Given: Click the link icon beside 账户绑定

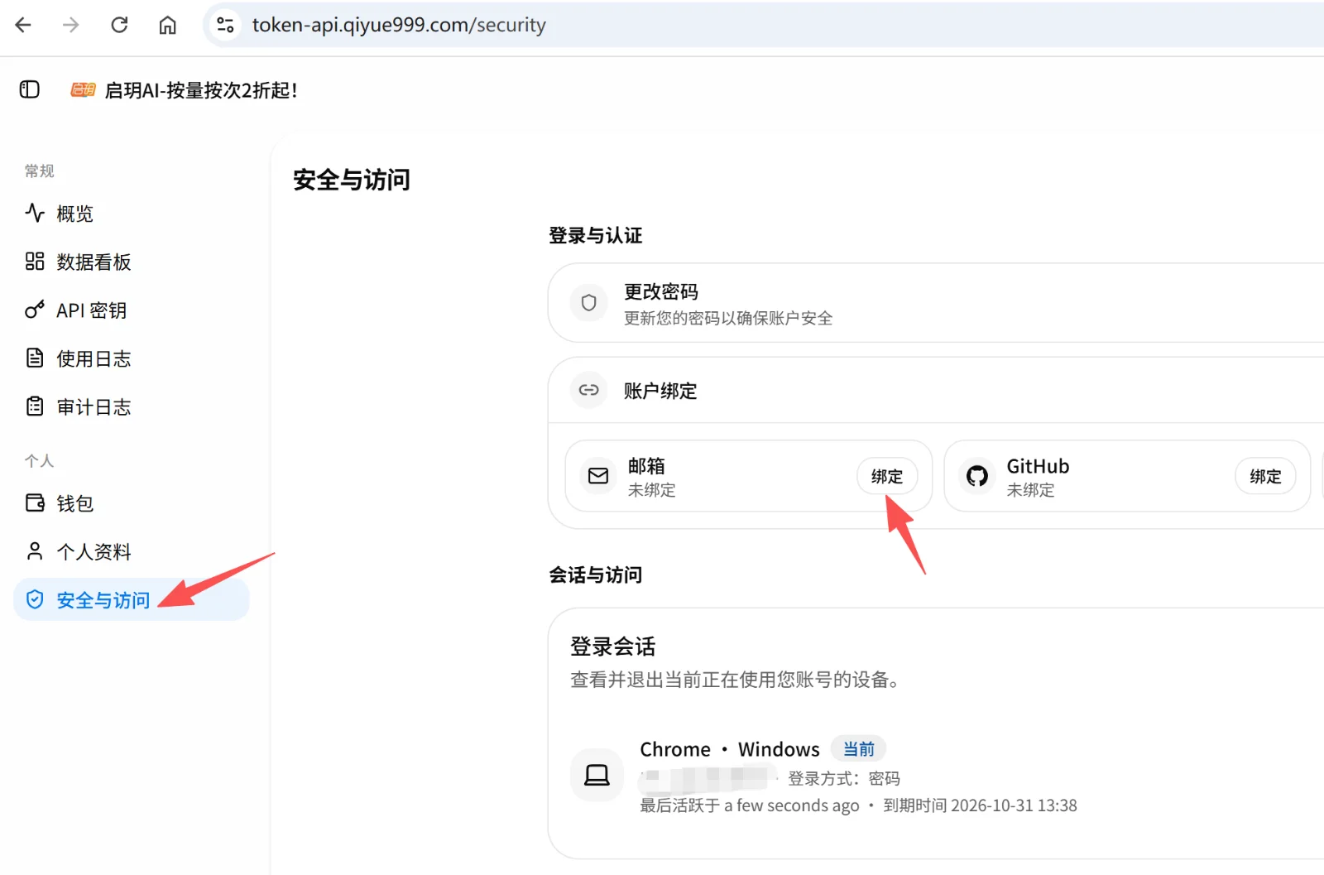Looking at the screenshot, I should (x=589, y=390).
